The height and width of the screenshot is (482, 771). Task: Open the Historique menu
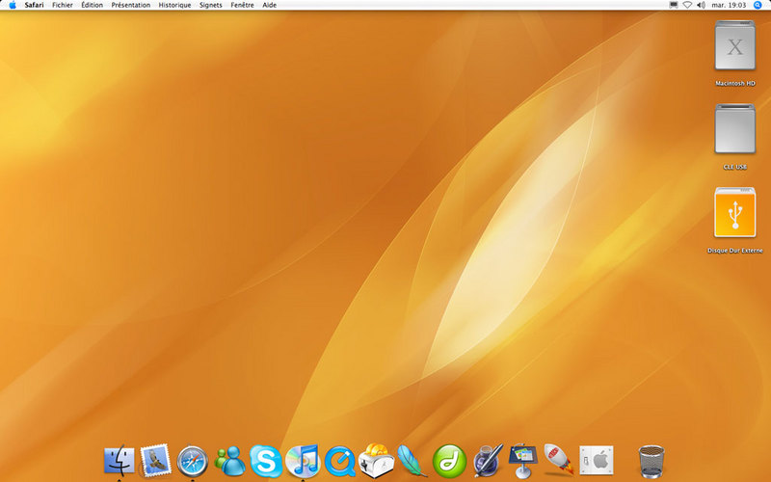click(174, 5)
